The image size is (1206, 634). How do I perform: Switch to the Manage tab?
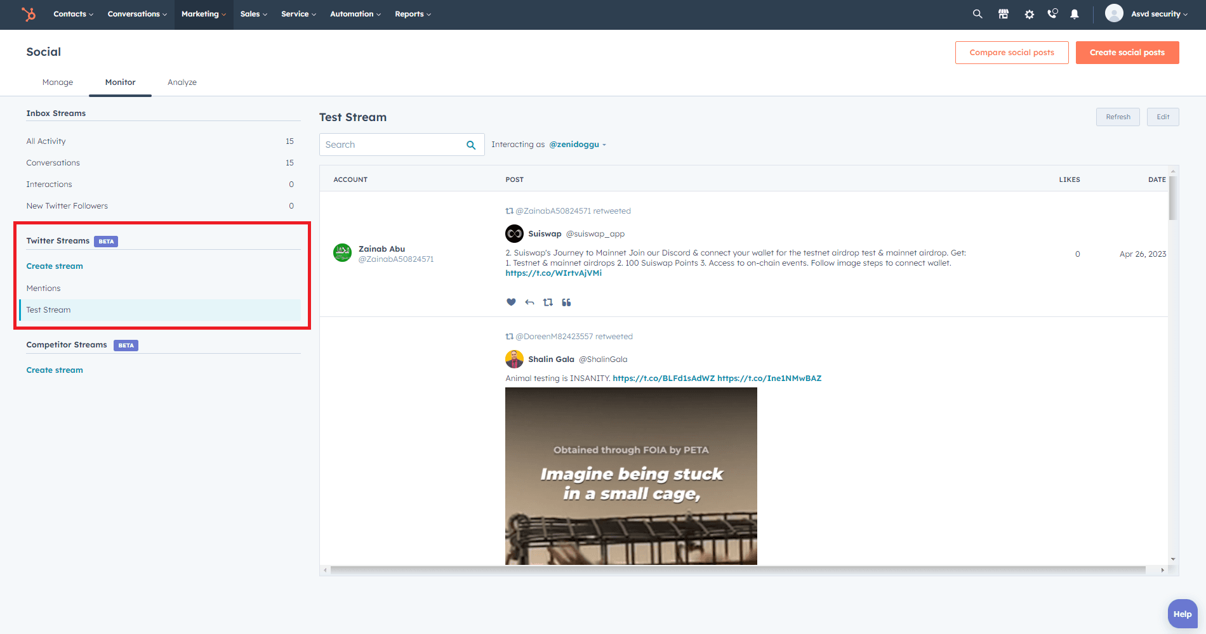[58, 82]
